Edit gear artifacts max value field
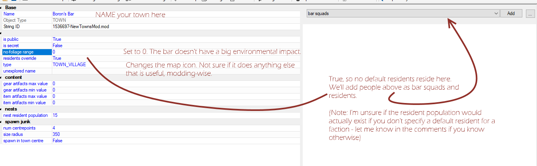 (54, 84)
